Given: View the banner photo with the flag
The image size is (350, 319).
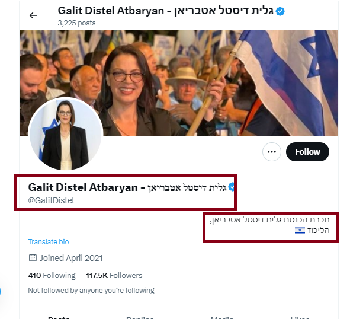Looking at the screenshot, I should click(179, 82).
